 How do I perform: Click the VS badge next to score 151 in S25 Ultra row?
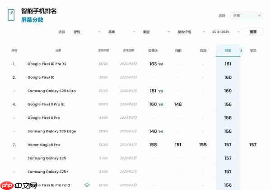click(x=161, y=91)
